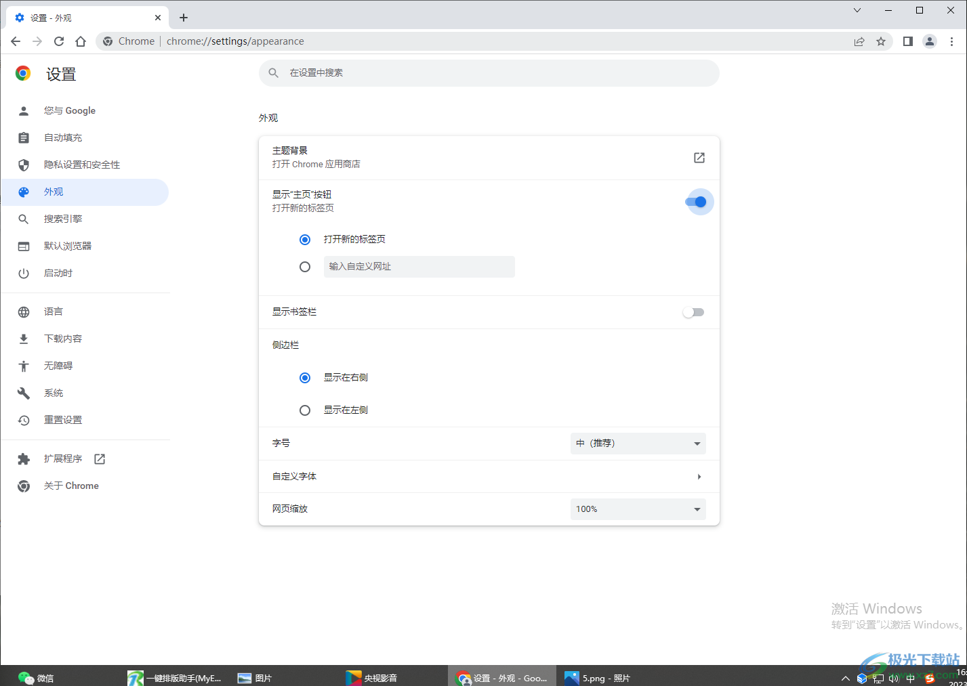Screen dimensions: 967x686
Task: Open 重置设置 section
Action: [x=85, y=420]
